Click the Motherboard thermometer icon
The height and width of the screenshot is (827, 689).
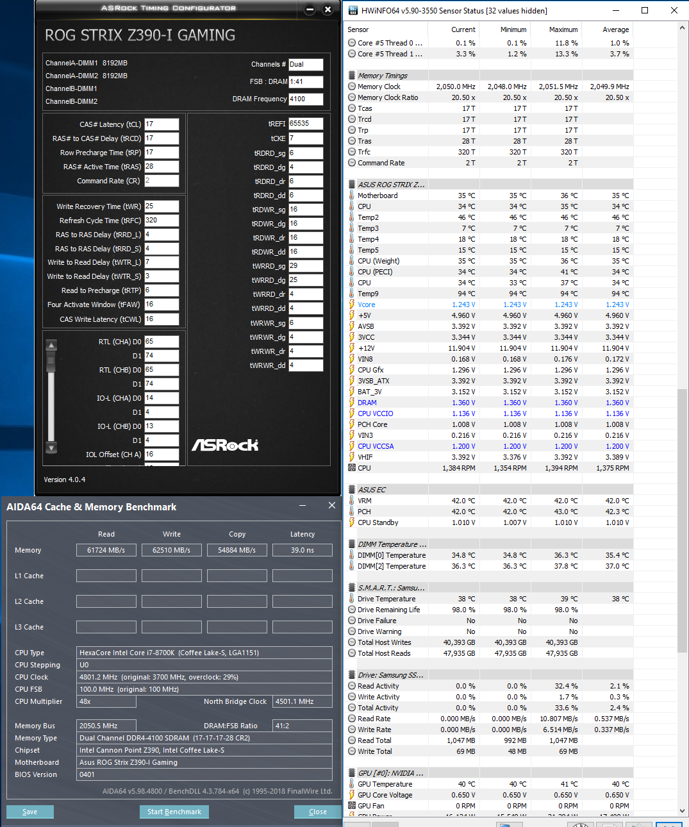pos(352,196)
